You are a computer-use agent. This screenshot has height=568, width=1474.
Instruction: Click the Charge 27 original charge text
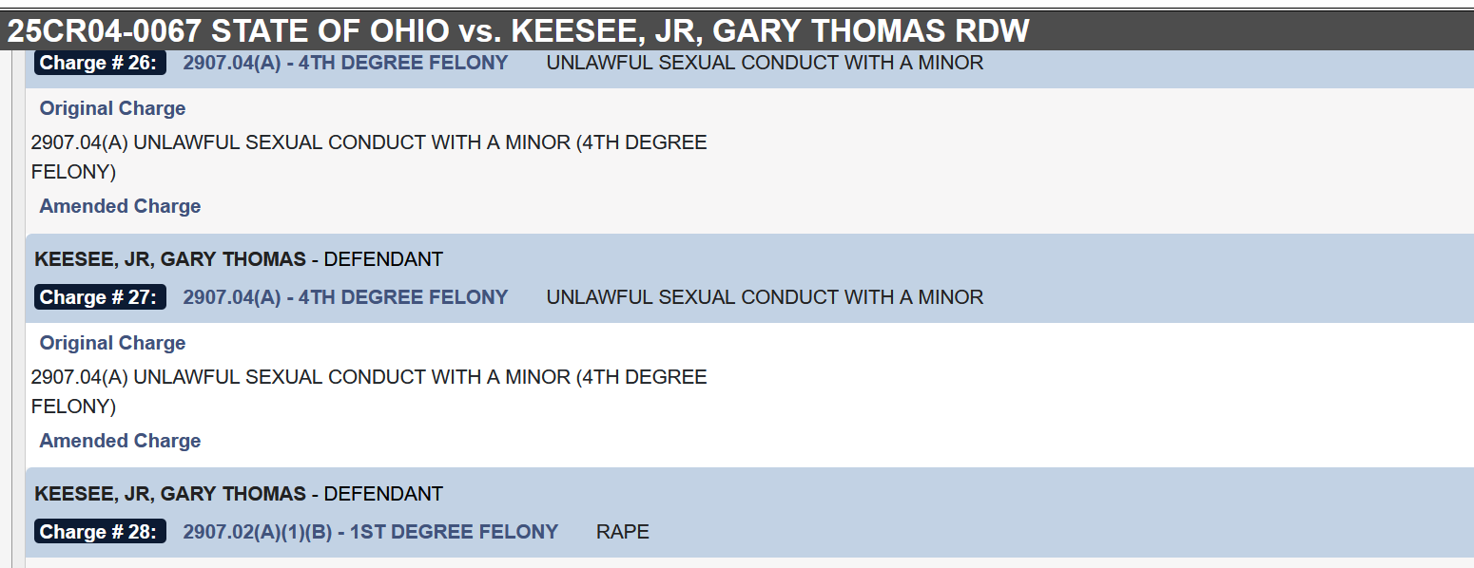(x=369, y=391)
